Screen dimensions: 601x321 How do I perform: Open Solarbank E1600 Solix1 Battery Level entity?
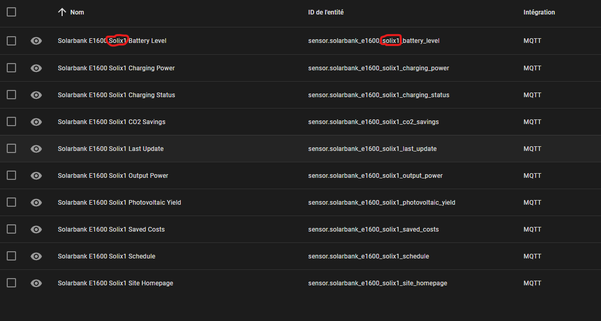click(x=112, y=40)
